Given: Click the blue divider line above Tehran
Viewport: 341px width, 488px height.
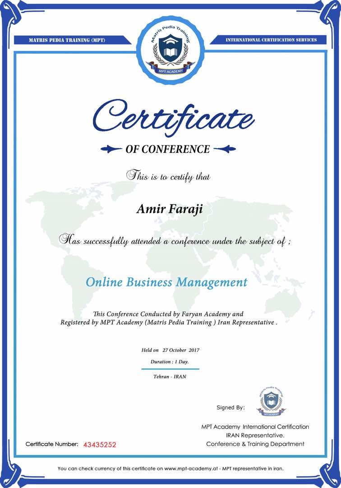Looking at the screenshot, I should [170, 369].
